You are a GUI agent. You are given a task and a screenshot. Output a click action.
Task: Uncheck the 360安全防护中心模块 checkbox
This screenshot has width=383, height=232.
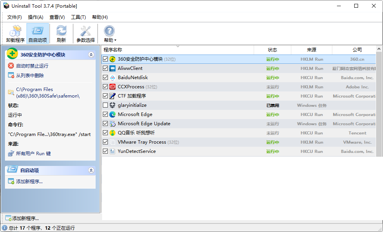105,59
